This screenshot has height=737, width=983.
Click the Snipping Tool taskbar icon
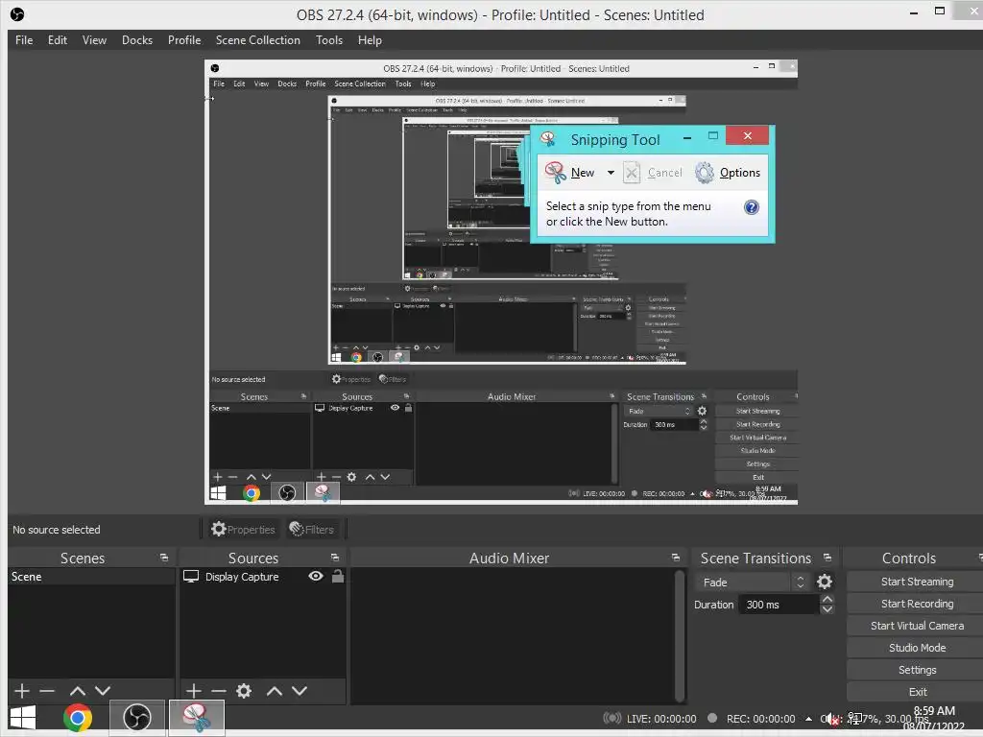(x=197, y=718)
